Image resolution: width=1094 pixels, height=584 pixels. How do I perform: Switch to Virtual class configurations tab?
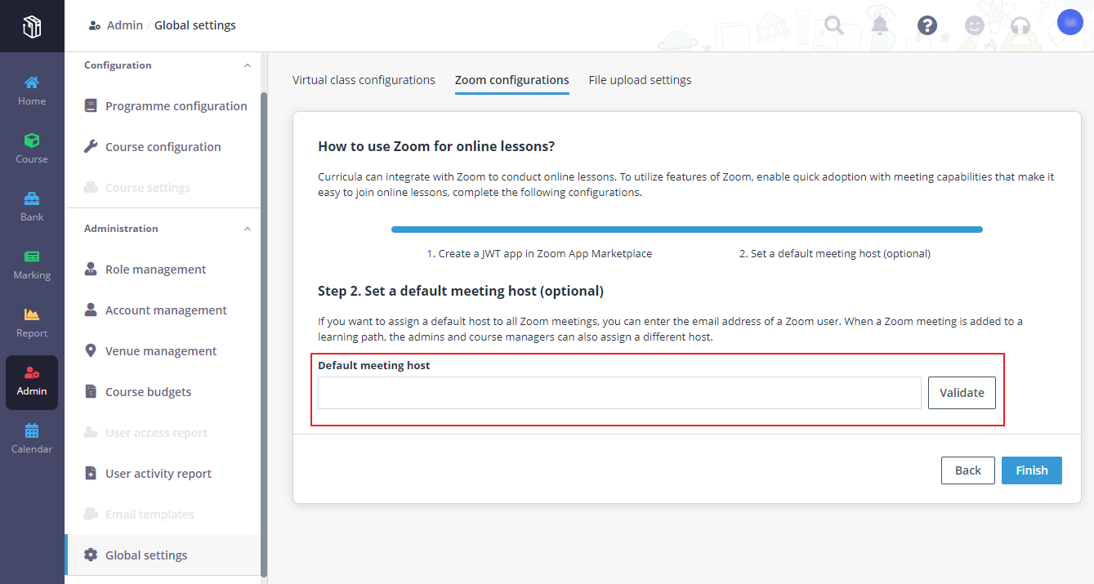click(x=364, y=80)
